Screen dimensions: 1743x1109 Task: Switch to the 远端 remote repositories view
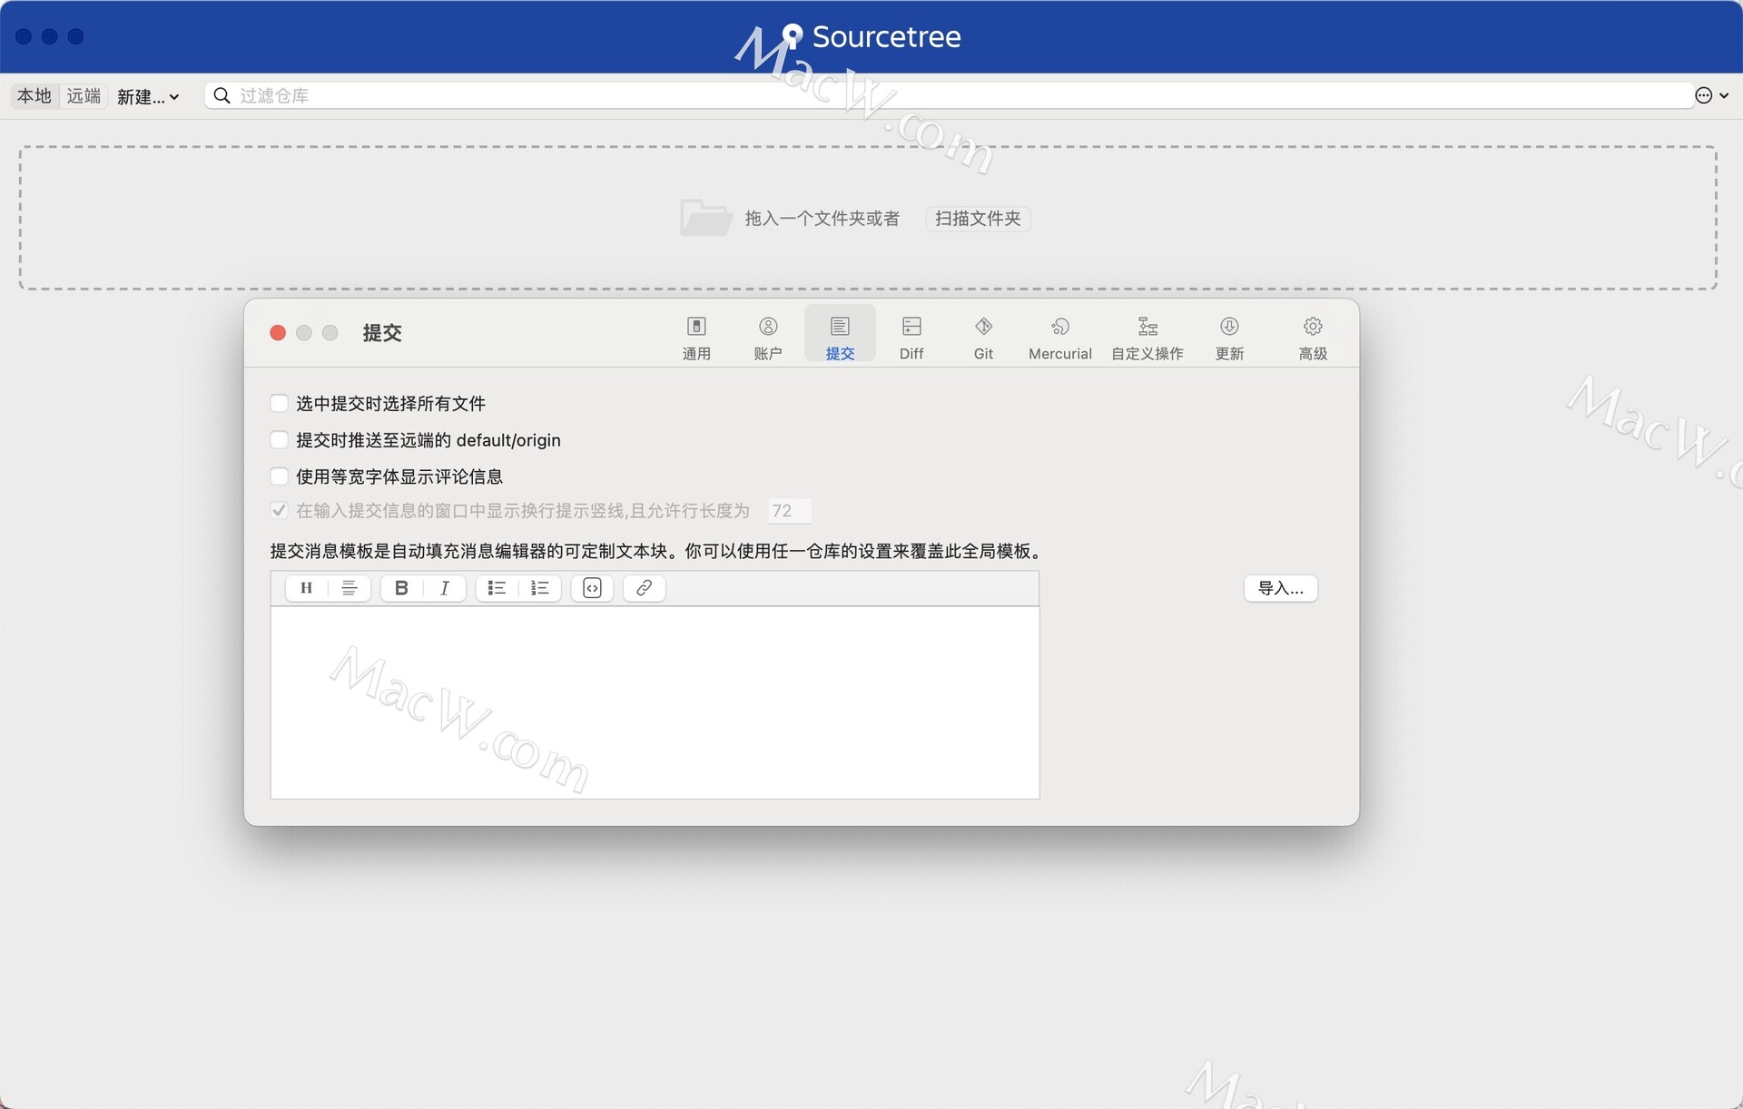click(x=84, y=95)
